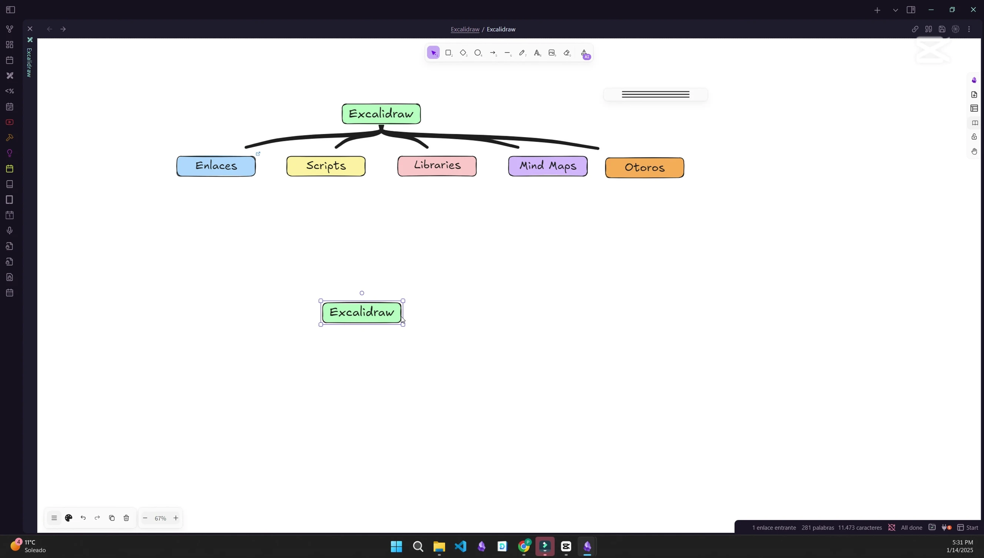Click the purple lightbulb ribbon icon
The height and width of the screenshot is (558, 984).
10,153
